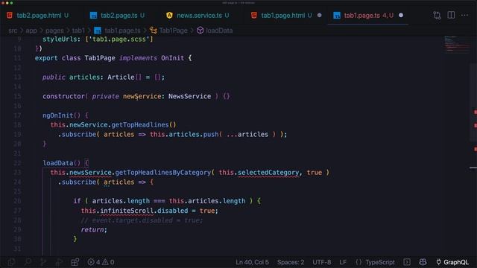Click the underlined 'newsService' on line 23

click(x=90, y=173)
